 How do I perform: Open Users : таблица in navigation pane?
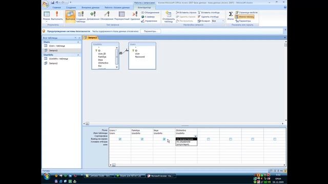pyautogui.click(x=57, y=46)
